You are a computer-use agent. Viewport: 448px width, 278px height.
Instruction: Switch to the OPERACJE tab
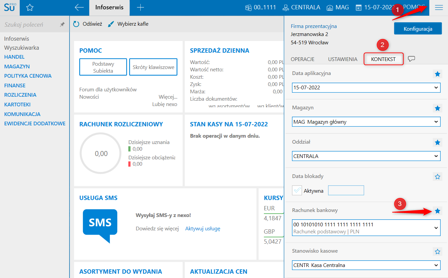point(303,59)
